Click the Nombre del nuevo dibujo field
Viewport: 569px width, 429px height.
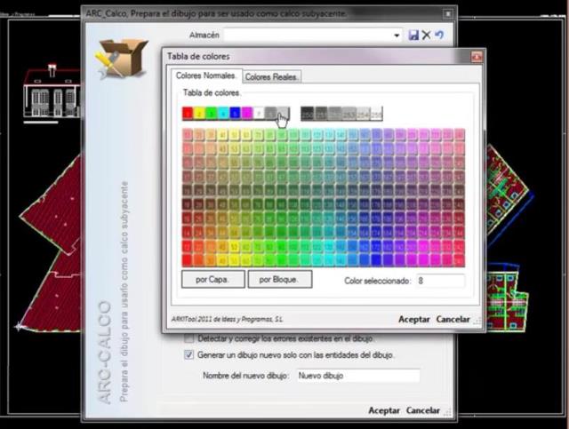[x=357, y=376]
